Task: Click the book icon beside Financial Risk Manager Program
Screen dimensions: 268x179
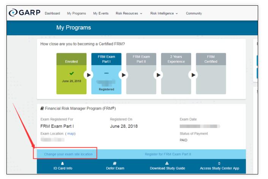Action: point(42,109)
